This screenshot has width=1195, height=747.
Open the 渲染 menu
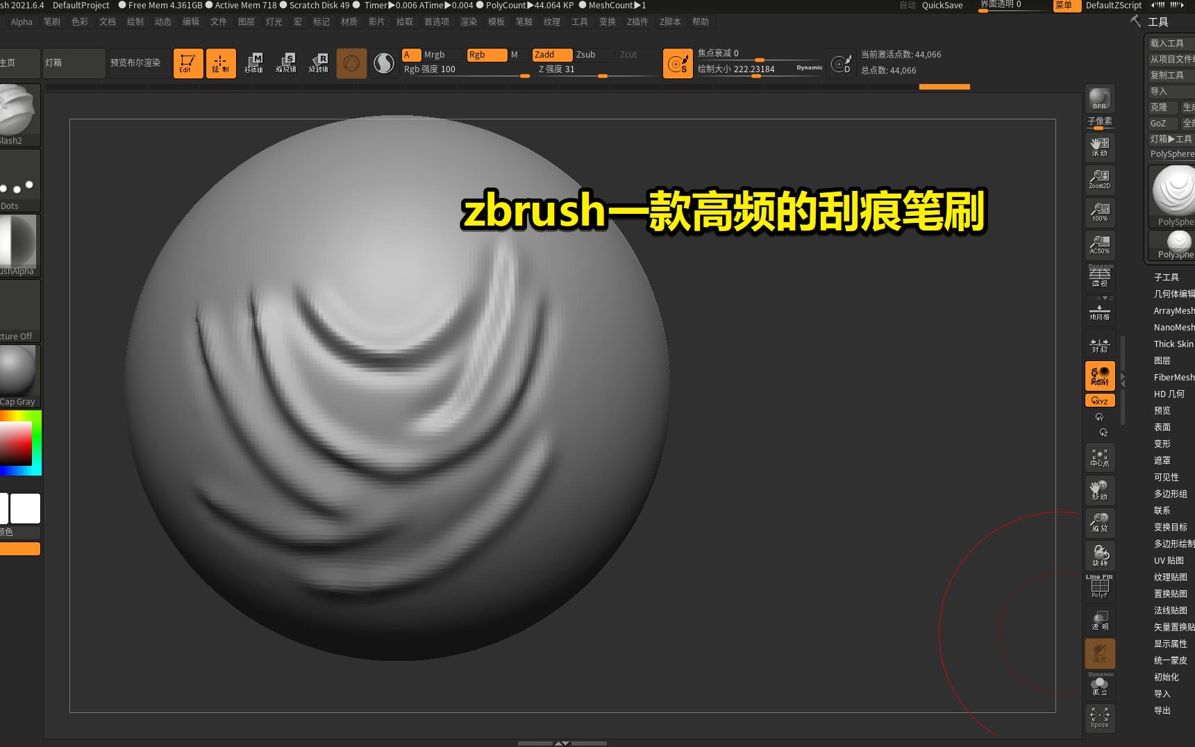469,22
